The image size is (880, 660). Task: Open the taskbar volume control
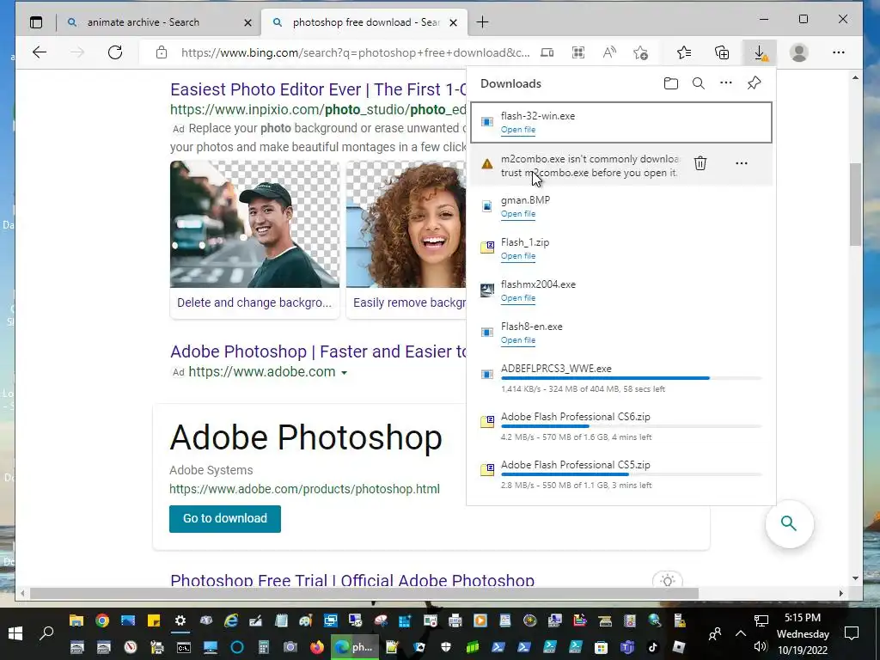click(761, 647)
